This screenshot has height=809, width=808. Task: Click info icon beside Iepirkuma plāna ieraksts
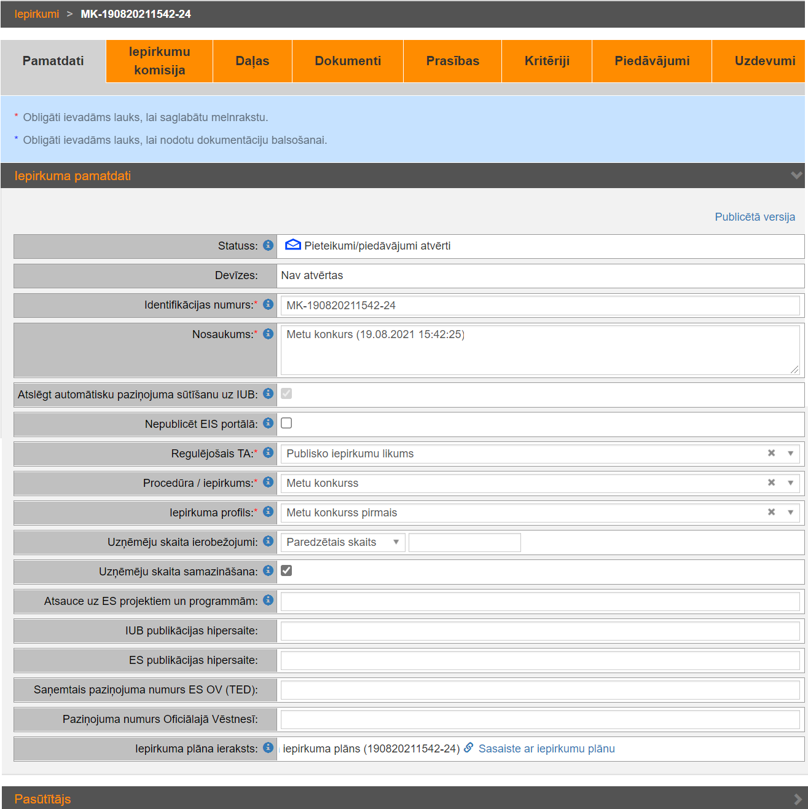(x=268, y=748)
